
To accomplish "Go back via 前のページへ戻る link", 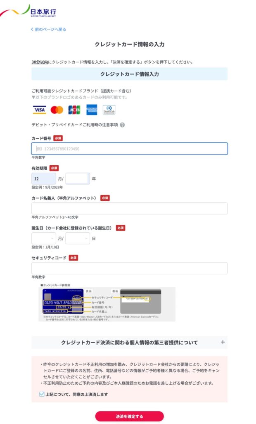I will point(49,29).
